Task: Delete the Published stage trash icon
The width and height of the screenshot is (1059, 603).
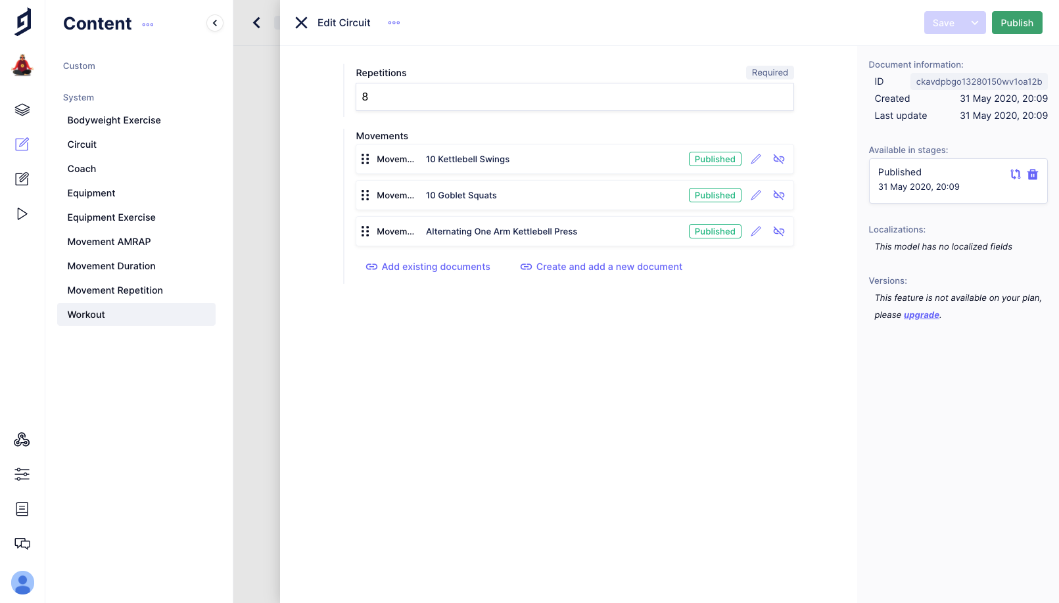Action: pos(1033,174)
